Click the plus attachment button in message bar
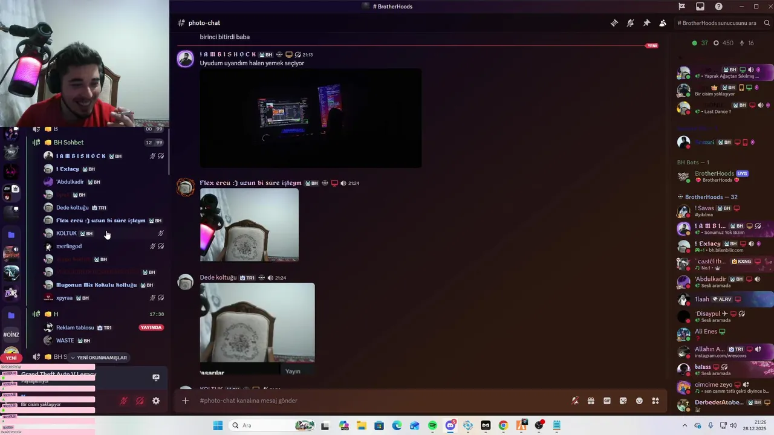This screenshot has height=435, width=774. [186, 401]
